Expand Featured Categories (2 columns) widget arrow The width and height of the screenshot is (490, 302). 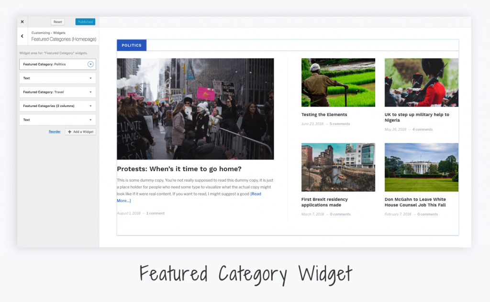tap(90, 106)
